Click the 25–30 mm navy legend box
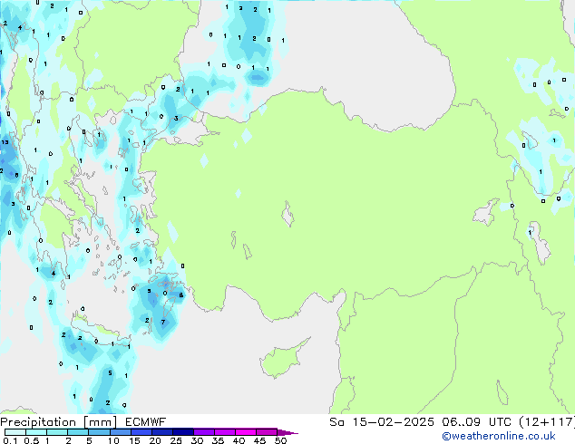 (x=183, y=432)
